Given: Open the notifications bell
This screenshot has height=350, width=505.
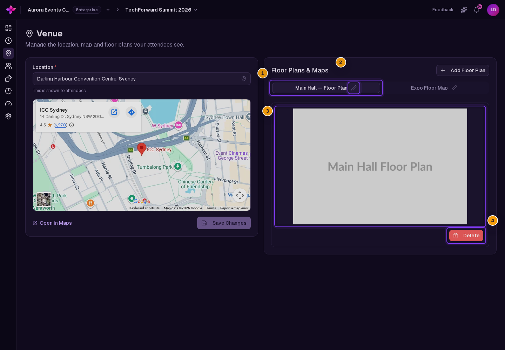Looking at the screenshot, I should click(477, 10).
